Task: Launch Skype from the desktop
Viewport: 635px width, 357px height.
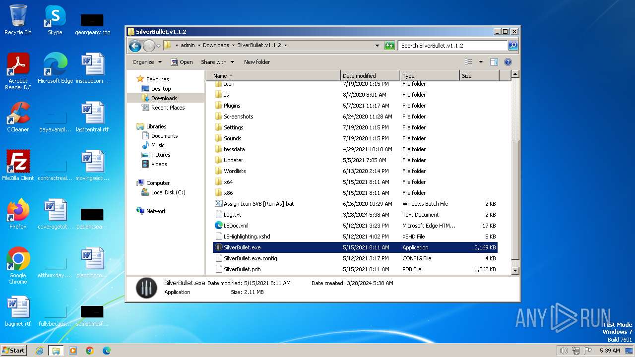Action: [55, 20]
